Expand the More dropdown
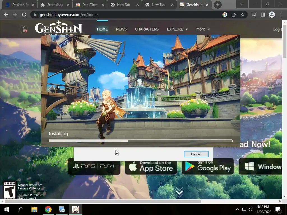This screenshot has width=287, height=215. tap(203, 29)
